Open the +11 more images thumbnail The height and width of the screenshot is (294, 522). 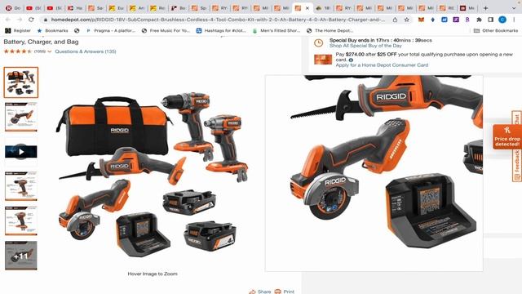tap(21, 256)
